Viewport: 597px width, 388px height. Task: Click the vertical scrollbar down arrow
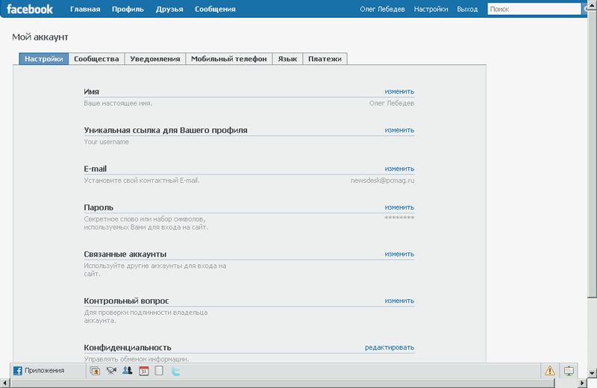[x=591, y=372]
